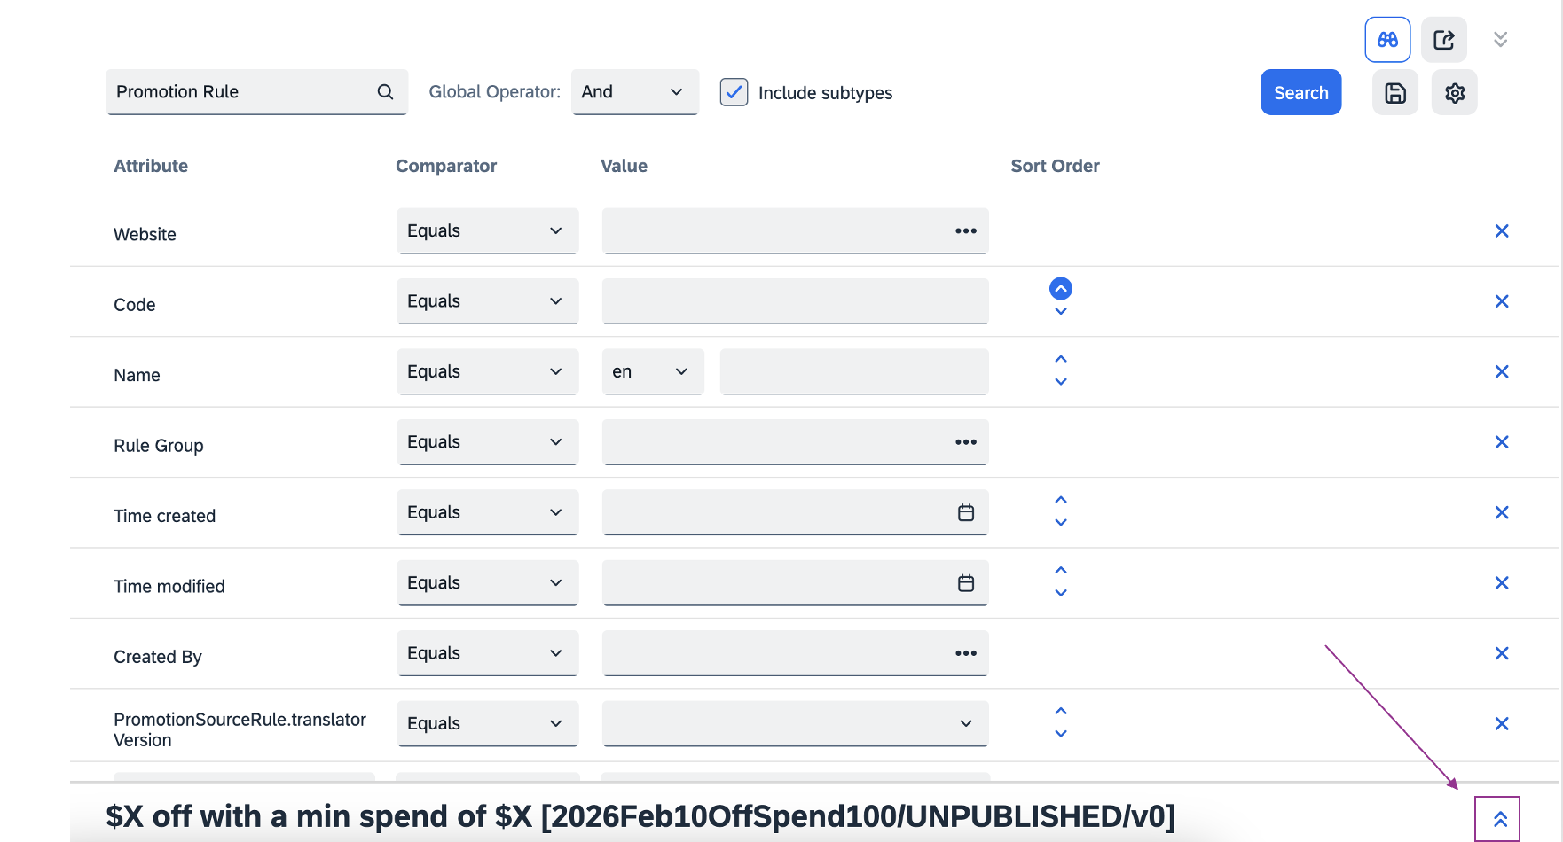Set descending sort order for Name
Image resolution: width=1563 pixels, height=842 pixels.
(x=1061, y=382)
